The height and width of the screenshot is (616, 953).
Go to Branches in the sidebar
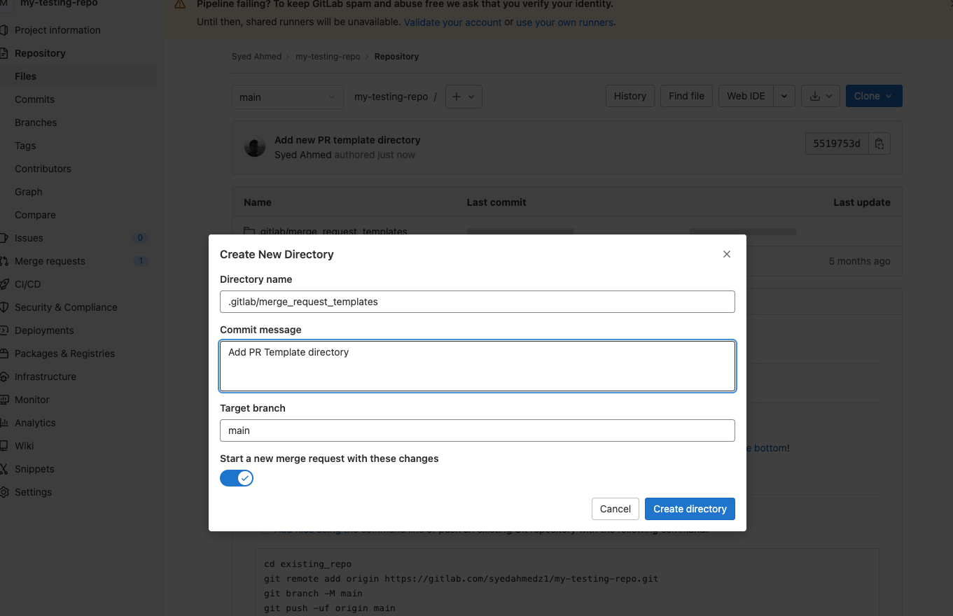36,122
